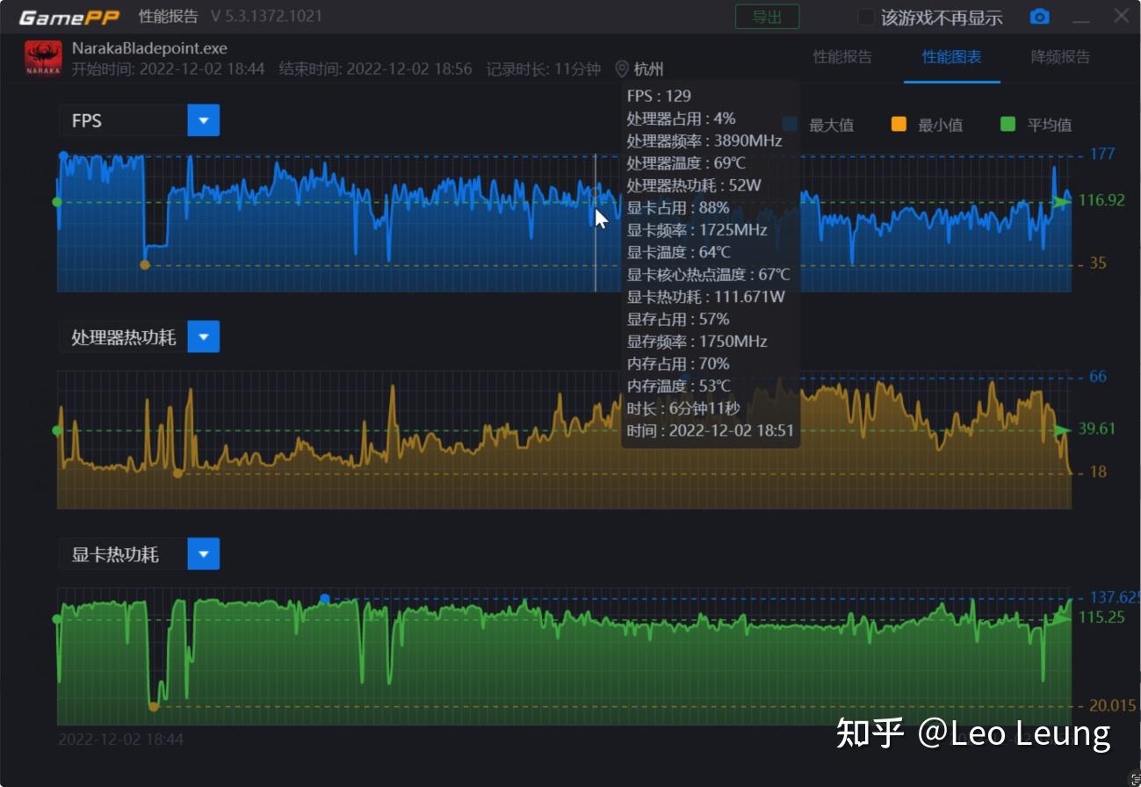Image resolution: width=1141 pixels, height=787 pixels.
Task: Click the orange 最小值 color square
Action: coord(899,125)
